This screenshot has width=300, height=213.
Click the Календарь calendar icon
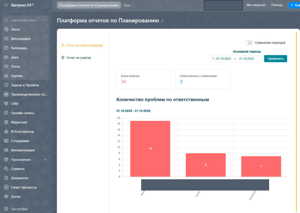coord(6,48)
